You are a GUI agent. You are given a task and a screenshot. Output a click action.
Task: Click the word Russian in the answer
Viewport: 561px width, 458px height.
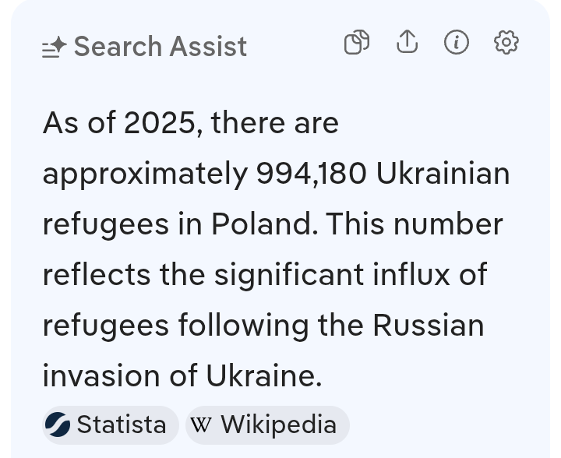pos(429,325)
